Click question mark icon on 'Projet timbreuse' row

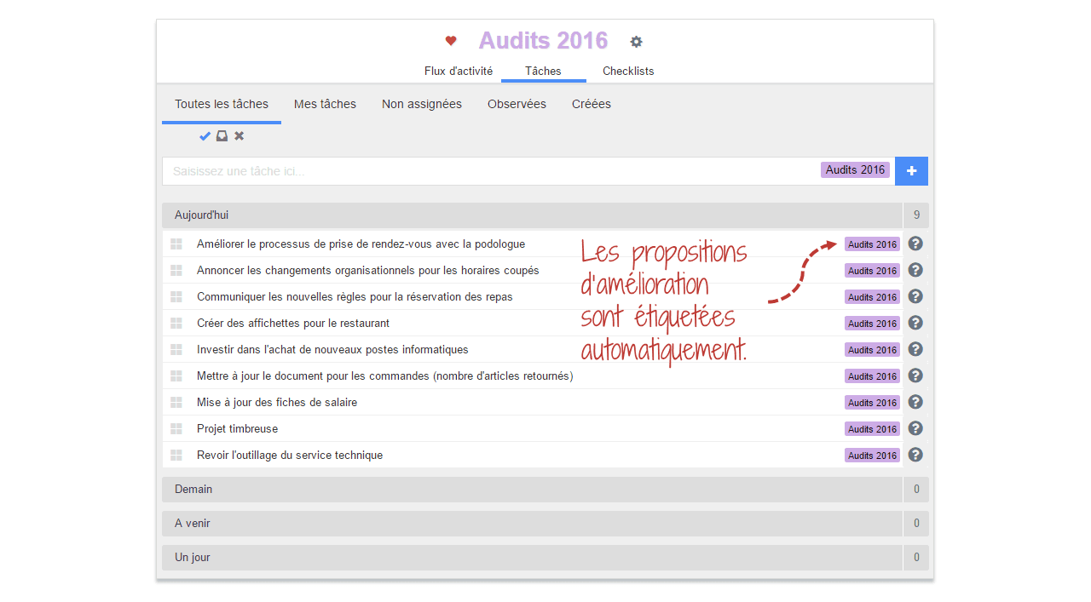pos(915,428)
